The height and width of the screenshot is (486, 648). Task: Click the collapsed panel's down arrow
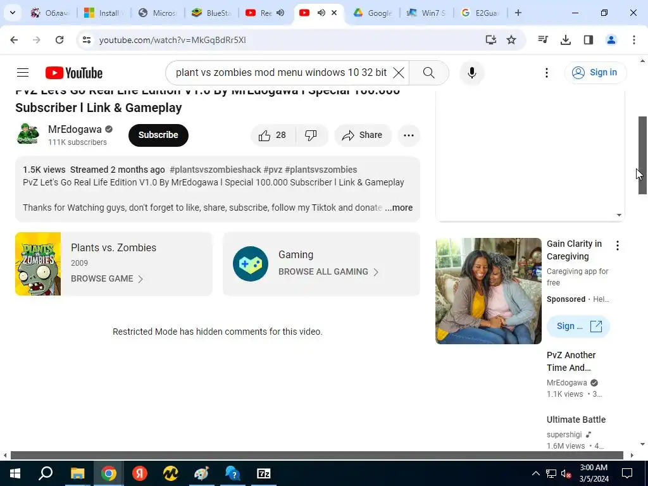coord(619,215)
